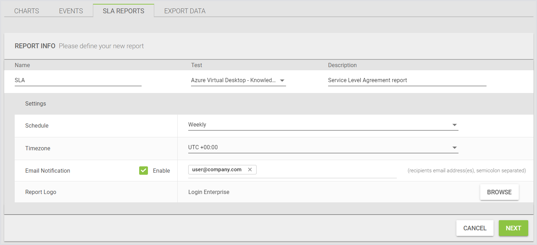Select the SLA REPORTS tab
The width and height of the screenshot is (537, 245).
point(123,11)
